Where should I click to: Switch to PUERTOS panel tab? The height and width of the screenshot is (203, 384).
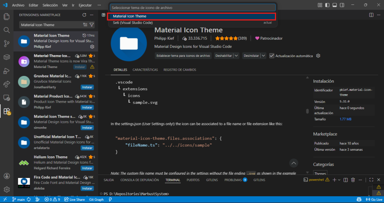point(193,180)
